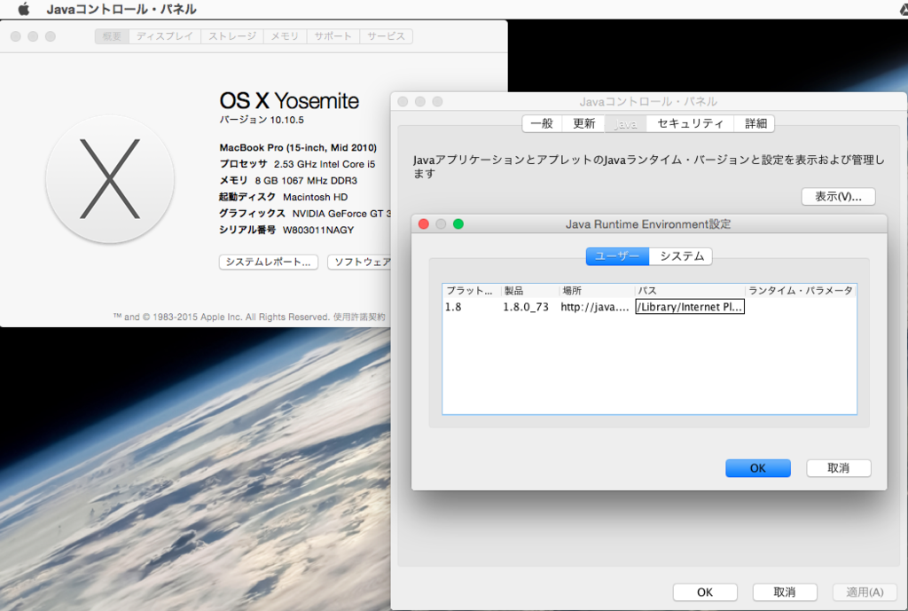Click the バージョン 10.10.5 text

pos(262,120)
